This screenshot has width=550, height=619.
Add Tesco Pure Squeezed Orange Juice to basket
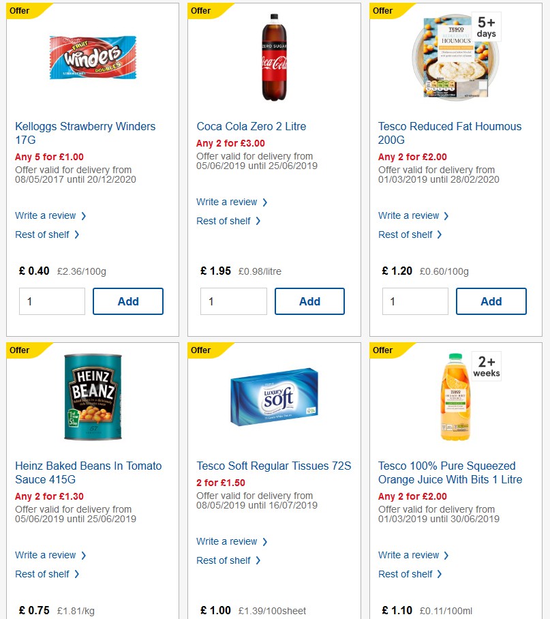click(x=491, y=617)
